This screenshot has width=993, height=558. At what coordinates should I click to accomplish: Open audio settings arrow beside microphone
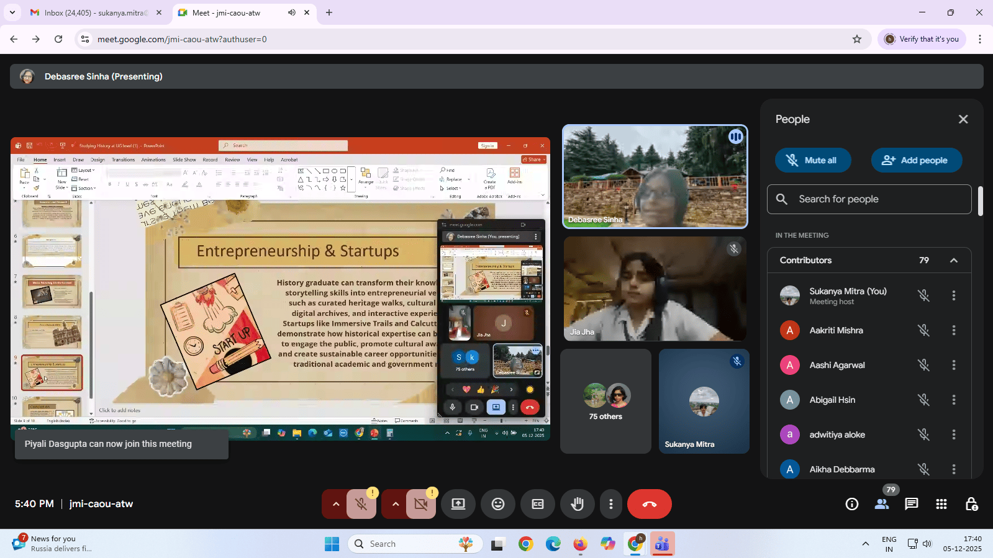[x=336, y=504]
